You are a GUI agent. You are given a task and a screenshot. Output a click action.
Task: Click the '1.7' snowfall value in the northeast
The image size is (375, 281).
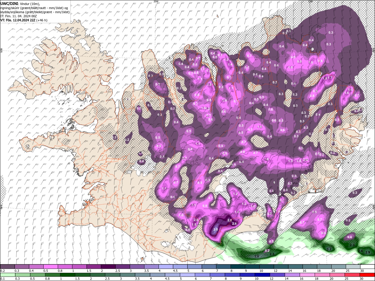coord(330,78)
